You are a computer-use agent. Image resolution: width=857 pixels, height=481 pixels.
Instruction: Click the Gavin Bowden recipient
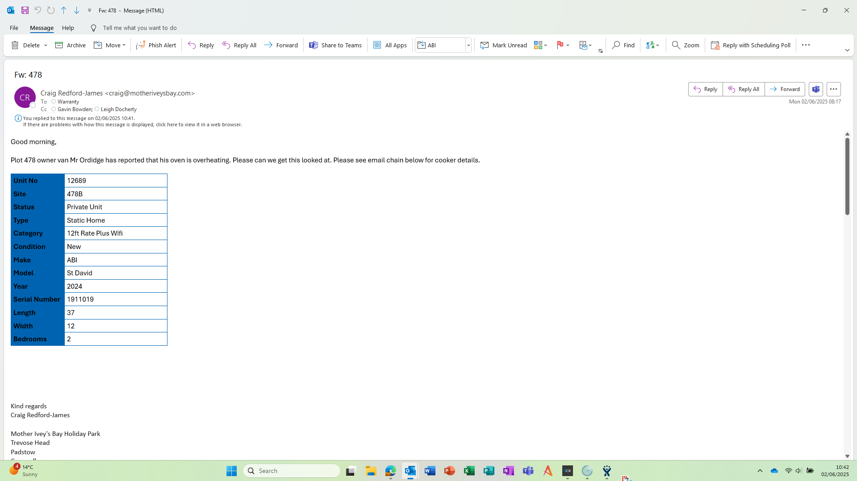(75, 109)
